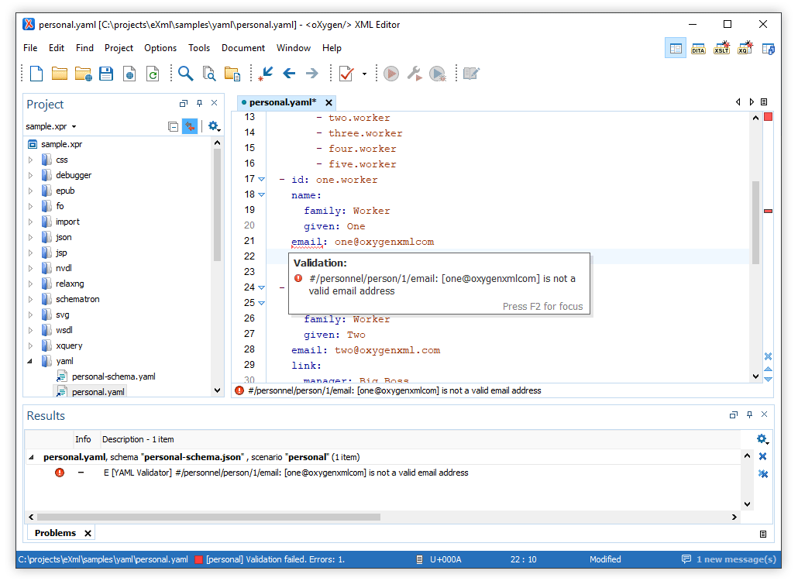Screen dimensions: 798x581
Task: Open the XSLT Debugger perspective icon
Action: tap(721, 48)
